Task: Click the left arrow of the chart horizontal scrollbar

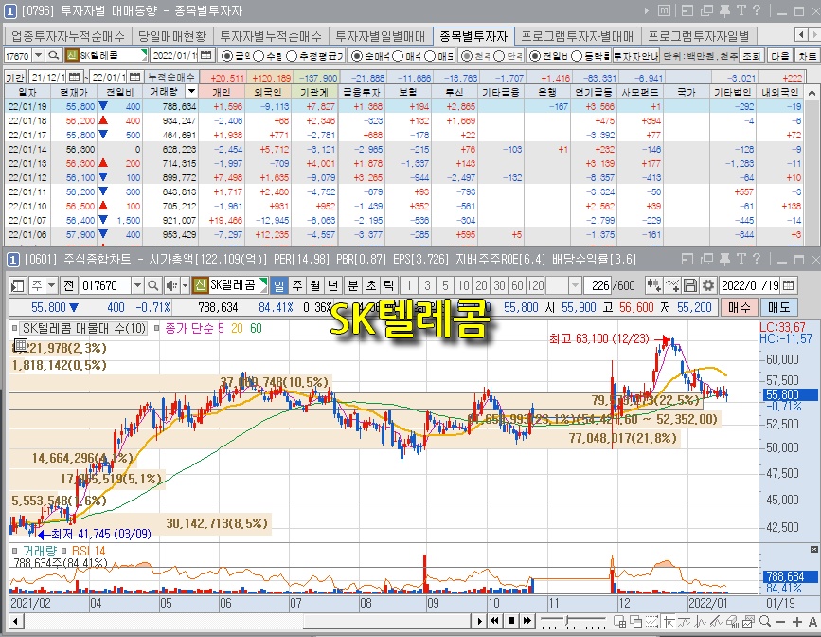Action: (x=16, y=622)
